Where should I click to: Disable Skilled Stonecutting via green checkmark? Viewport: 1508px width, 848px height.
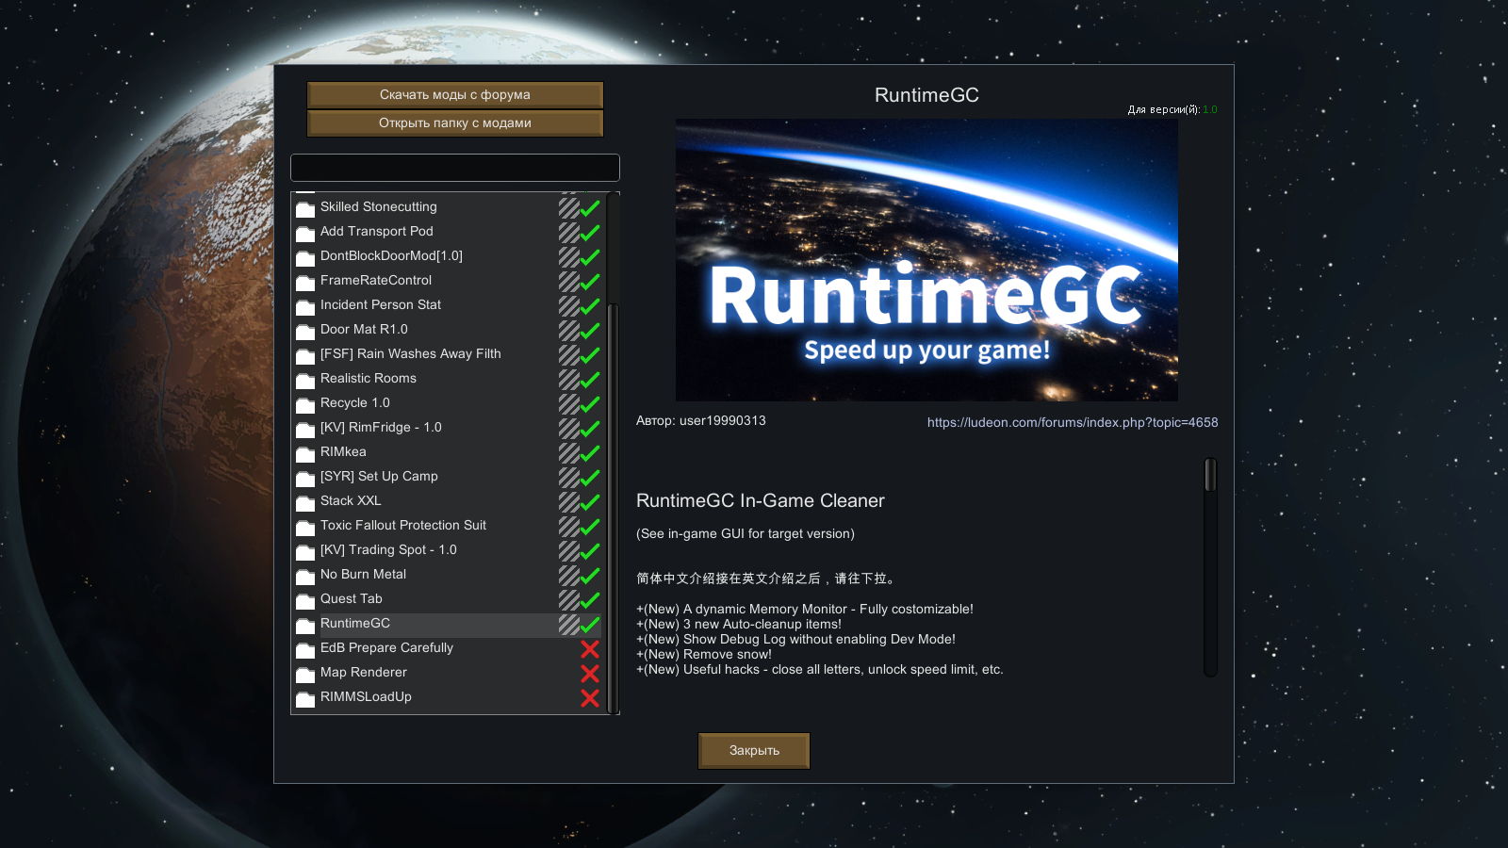tap(590, 207)
